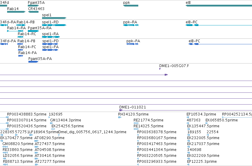252x166 pixels.
Task: Click the Rab14-RB transcript label
Action: point(25,22)
